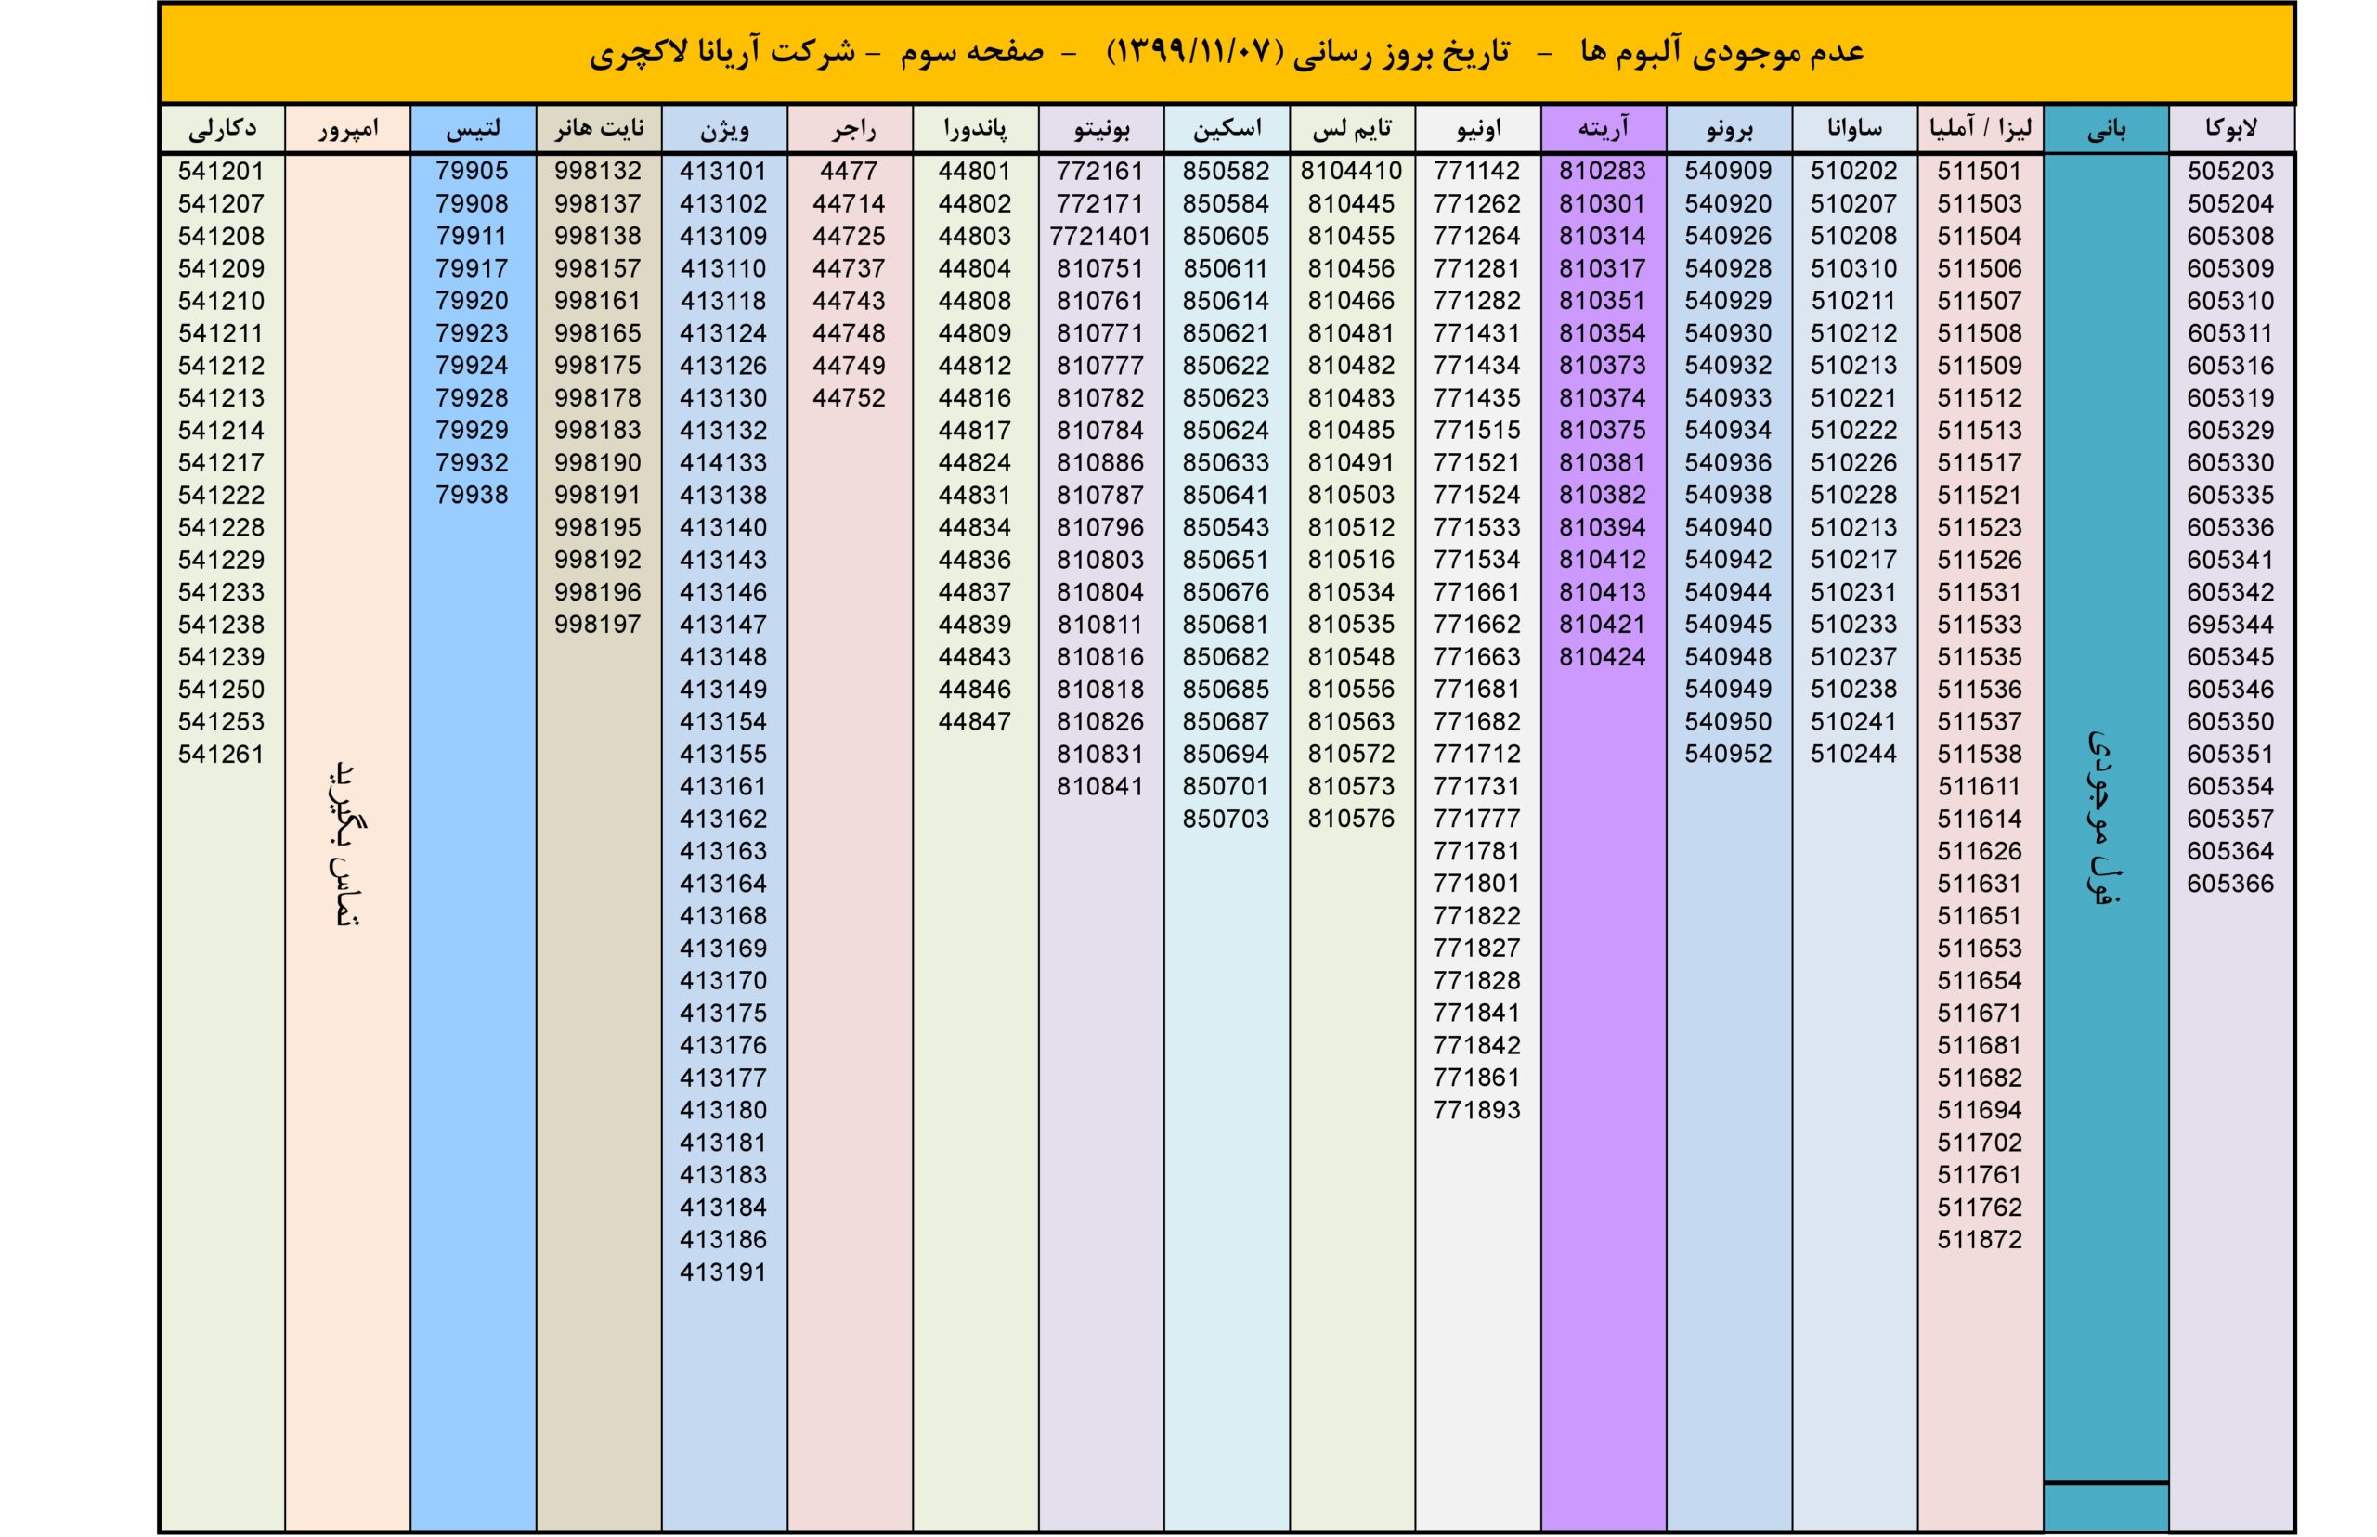Select code 510202 in ساوانا column
Viewport: 2377px width, 1537px height.
point(1853,171)
